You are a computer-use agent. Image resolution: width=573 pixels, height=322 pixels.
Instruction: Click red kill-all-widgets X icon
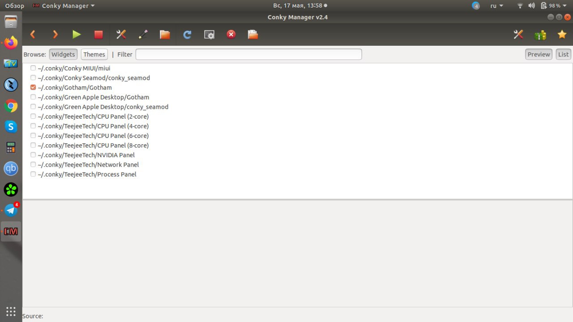pyautogui.click(x=231, y=34)
